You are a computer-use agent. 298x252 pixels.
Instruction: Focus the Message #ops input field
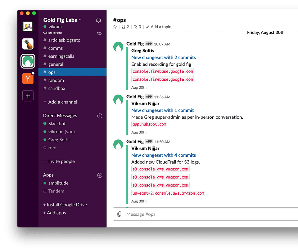click(x=205, y=214)
